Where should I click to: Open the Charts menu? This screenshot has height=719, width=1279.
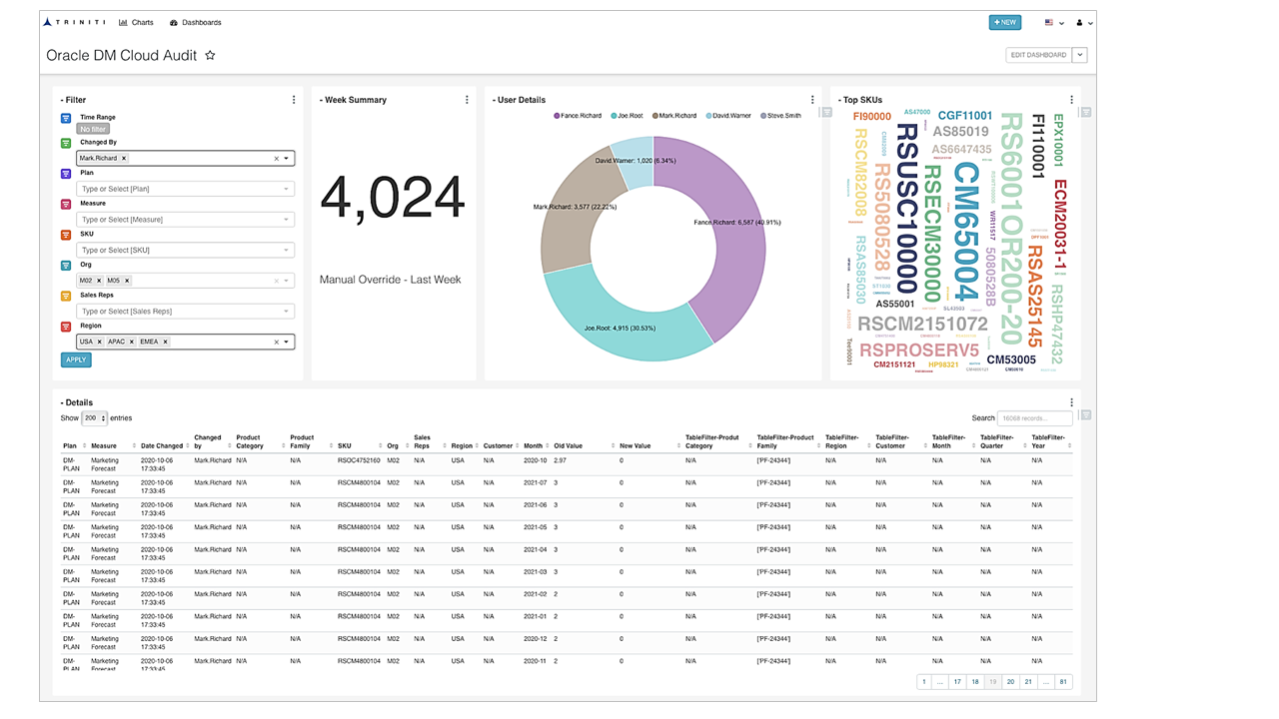(136, 22)
